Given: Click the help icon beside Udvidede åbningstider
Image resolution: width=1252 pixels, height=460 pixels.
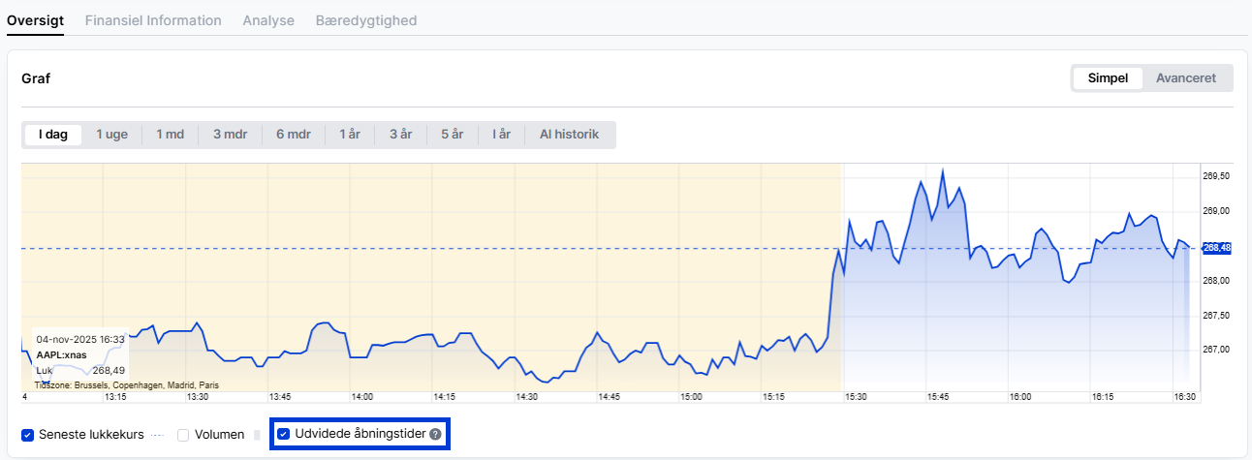Looking at the screenshot, I should 435,434.
